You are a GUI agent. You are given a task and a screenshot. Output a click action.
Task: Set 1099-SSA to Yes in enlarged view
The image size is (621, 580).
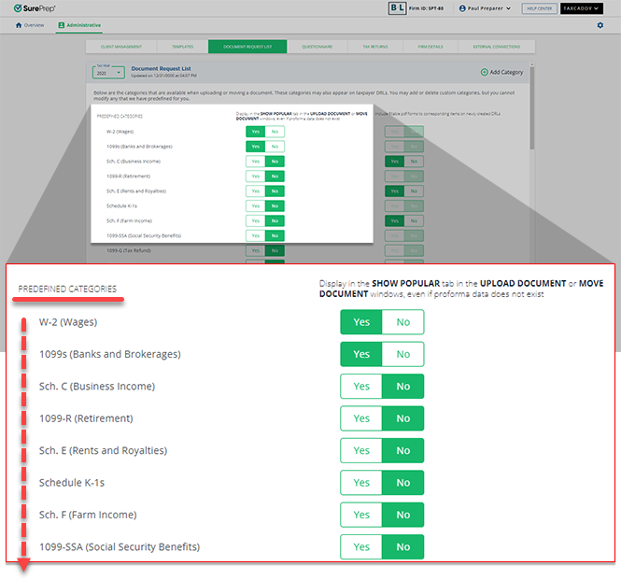(x=361, y=546)
